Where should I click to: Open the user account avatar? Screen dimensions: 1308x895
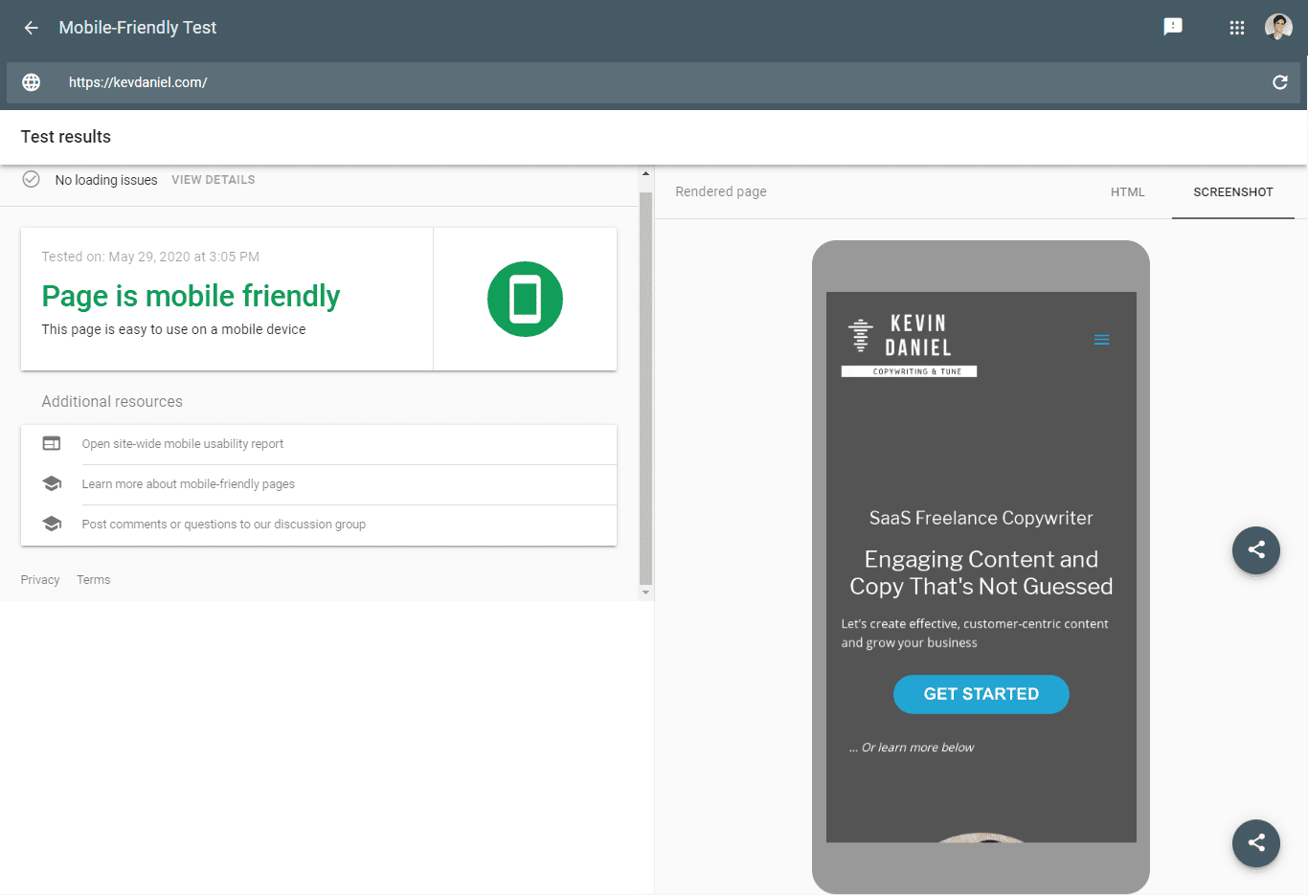point(1278,27)
